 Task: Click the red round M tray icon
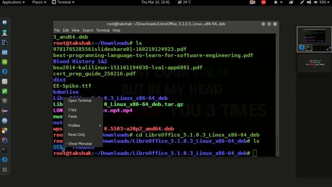click(264, 2)
